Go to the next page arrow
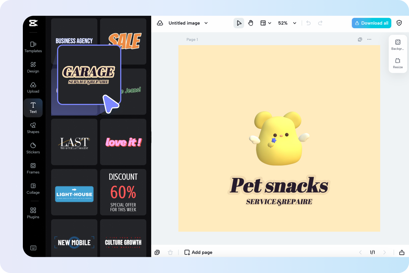 385,252
